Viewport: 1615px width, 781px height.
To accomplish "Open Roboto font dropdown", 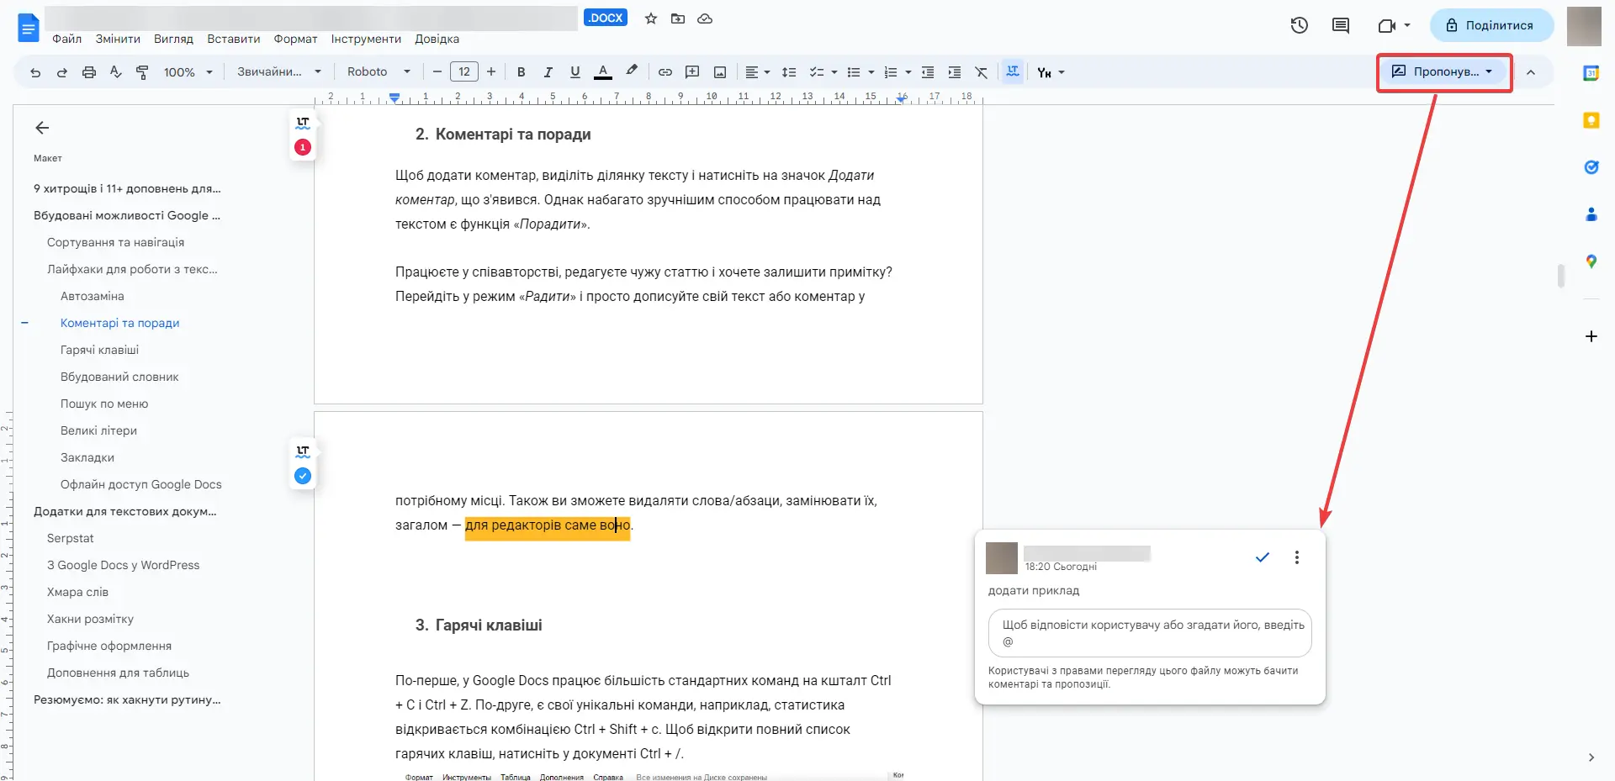I will tap(379, 72).
